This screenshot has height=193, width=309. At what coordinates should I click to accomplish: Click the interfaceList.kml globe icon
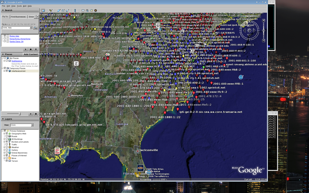tap(9, 71)
